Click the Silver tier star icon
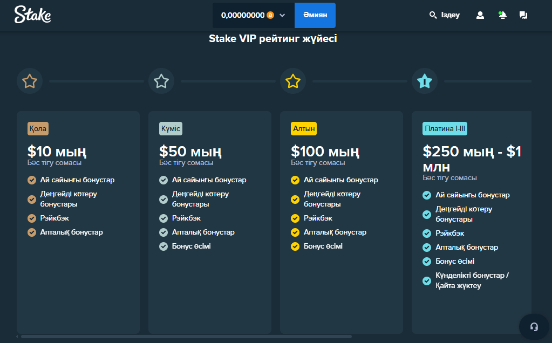The height and width of the screenshot is (343, 552). click(x=161, y=81)
